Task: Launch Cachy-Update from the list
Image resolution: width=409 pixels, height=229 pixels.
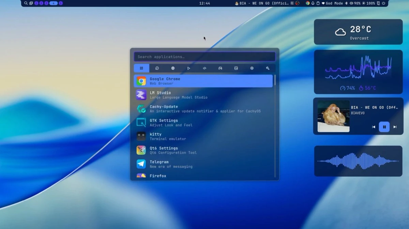Action: click(203, 109)
